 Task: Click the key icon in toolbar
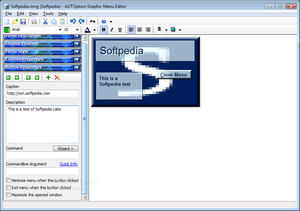coord(93,22)
